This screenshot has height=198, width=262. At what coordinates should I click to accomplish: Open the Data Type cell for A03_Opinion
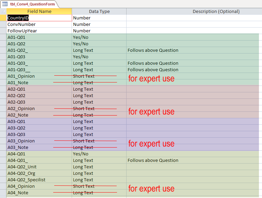(99, 141)
